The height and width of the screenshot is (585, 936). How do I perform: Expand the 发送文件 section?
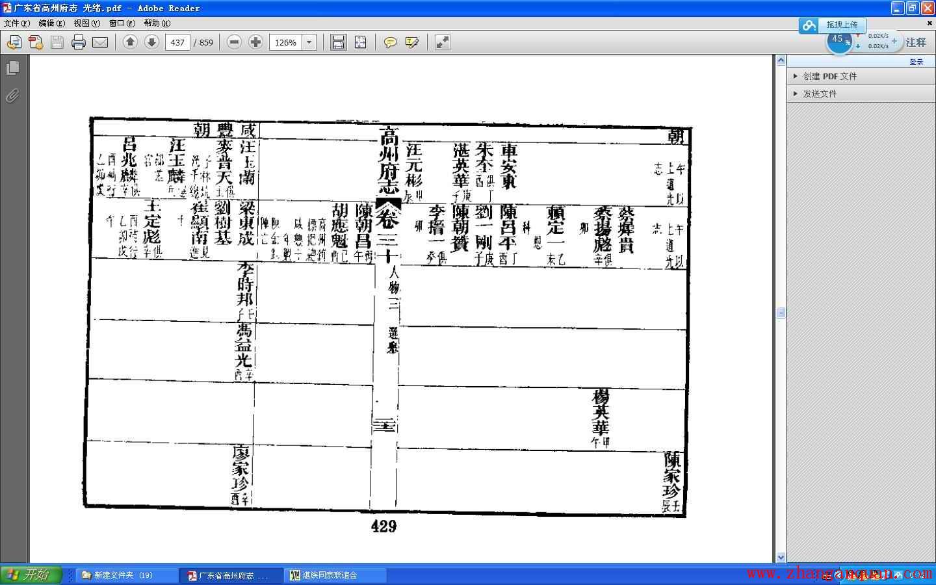coord(861,94)
